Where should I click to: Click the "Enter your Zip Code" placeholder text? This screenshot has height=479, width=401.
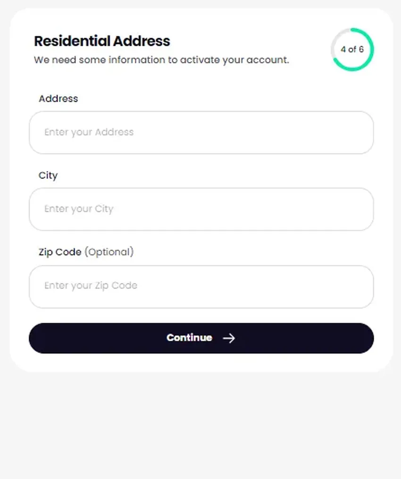coord(91,286)
